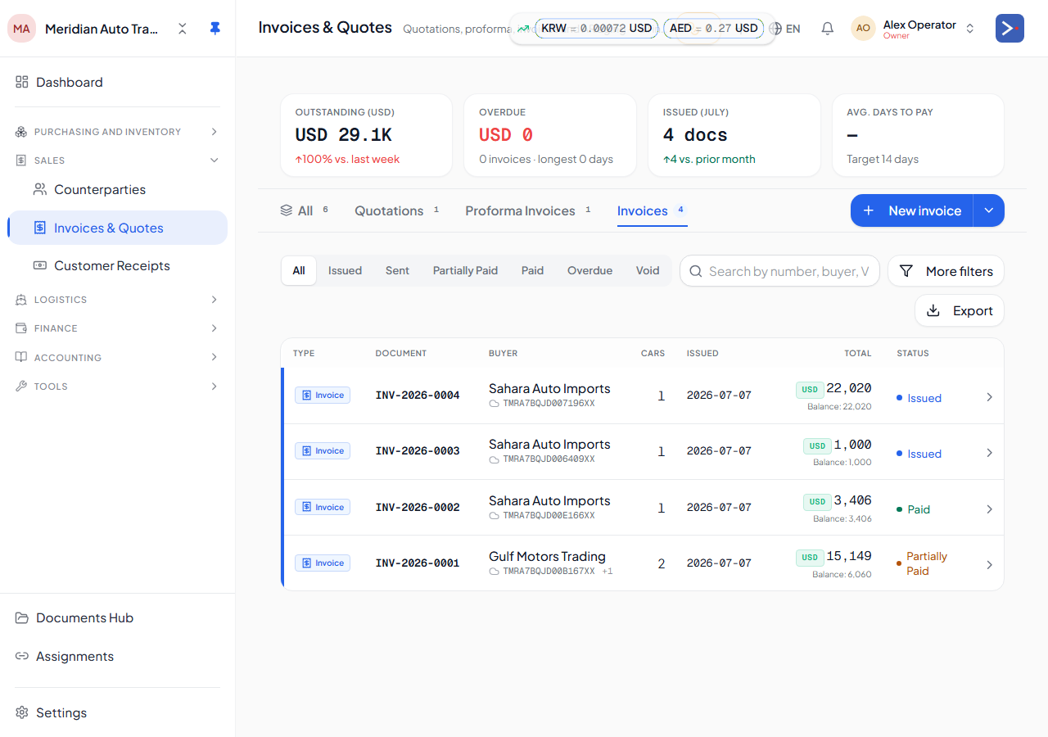This screenshot has height=737, width=1048.
Task: Click the AO user avatar
Action: 863,29
